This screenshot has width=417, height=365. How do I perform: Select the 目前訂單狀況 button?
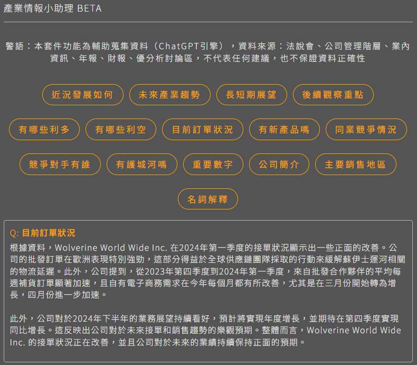tap(202, 130)
